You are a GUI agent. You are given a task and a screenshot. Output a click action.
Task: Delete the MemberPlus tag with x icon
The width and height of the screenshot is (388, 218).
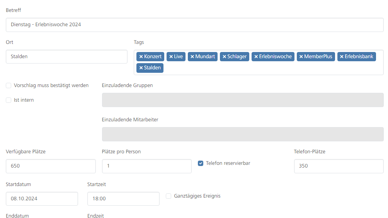coord(301,57)
